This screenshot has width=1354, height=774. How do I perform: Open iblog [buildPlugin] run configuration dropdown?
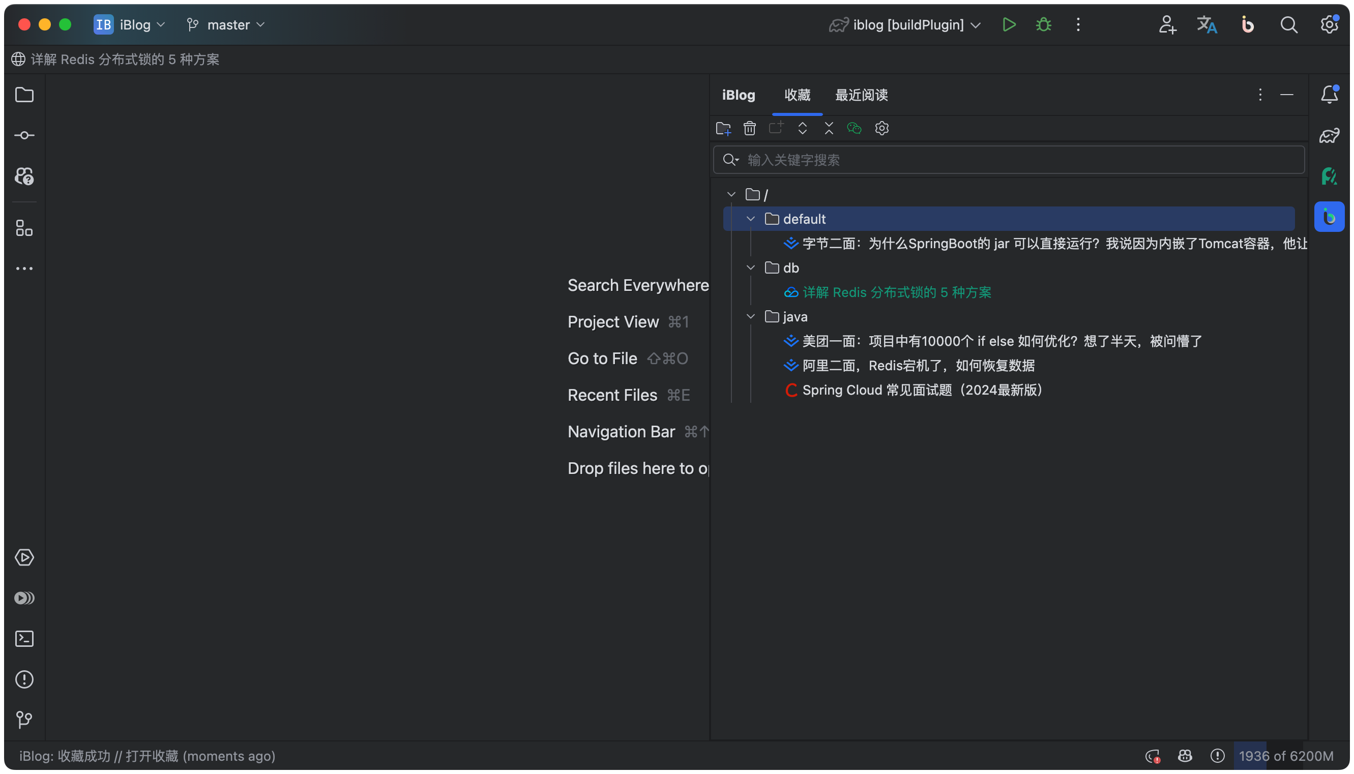pyautogui.click(x=908, y=24)
